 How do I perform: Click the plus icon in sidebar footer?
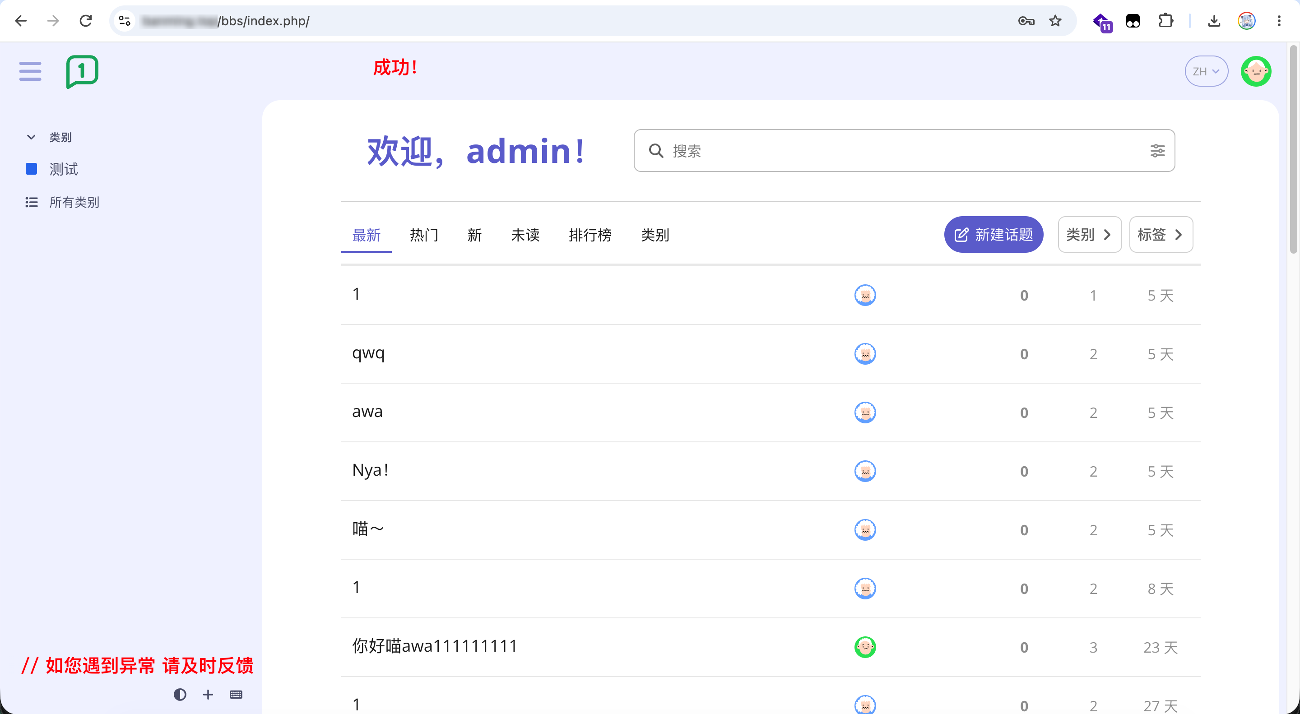[x=208, y=695]
